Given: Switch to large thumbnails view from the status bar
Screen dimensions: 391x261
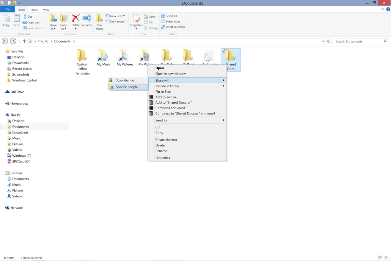Looking at the screenshot, I should 386,258.
